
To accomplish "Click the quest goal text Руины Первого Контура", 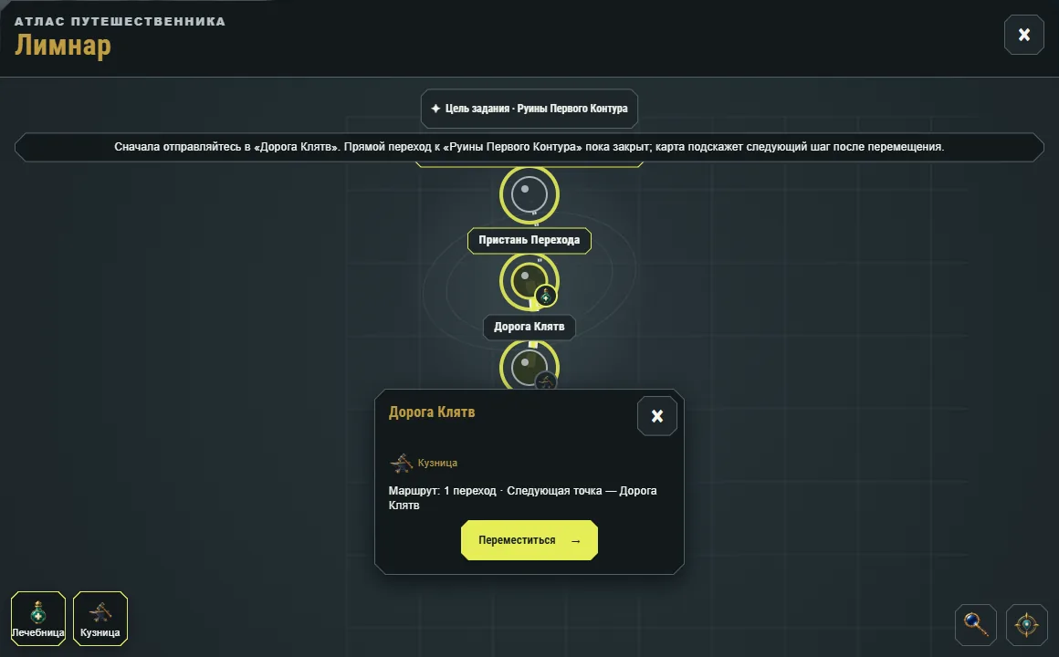I will pos(572,109).
